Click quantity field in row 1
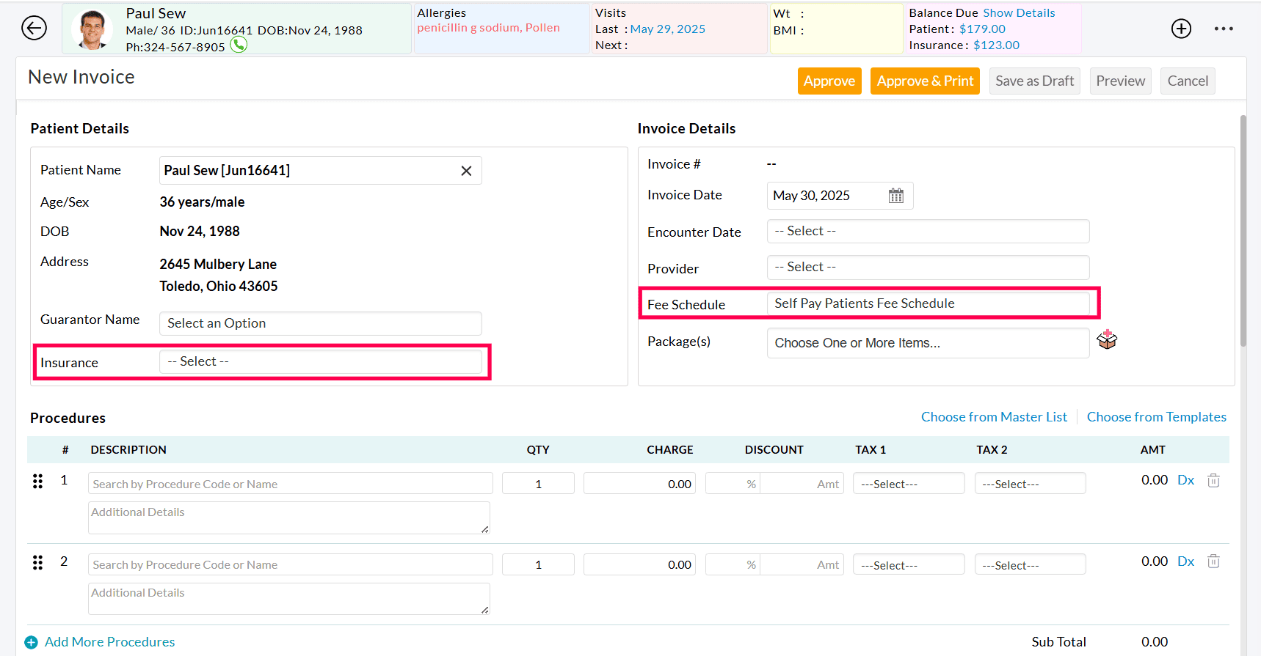The width and height of the screenshot is (1261, 656). pyautogui.click(x=538, y=484)
